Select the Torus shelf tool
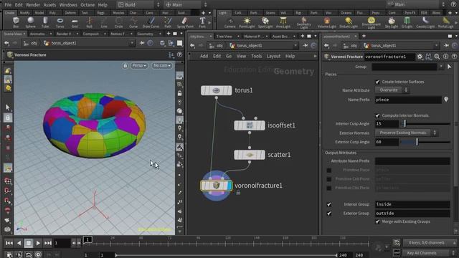The width and height of the screenshot is (459, 258). (x=60, y=22)
